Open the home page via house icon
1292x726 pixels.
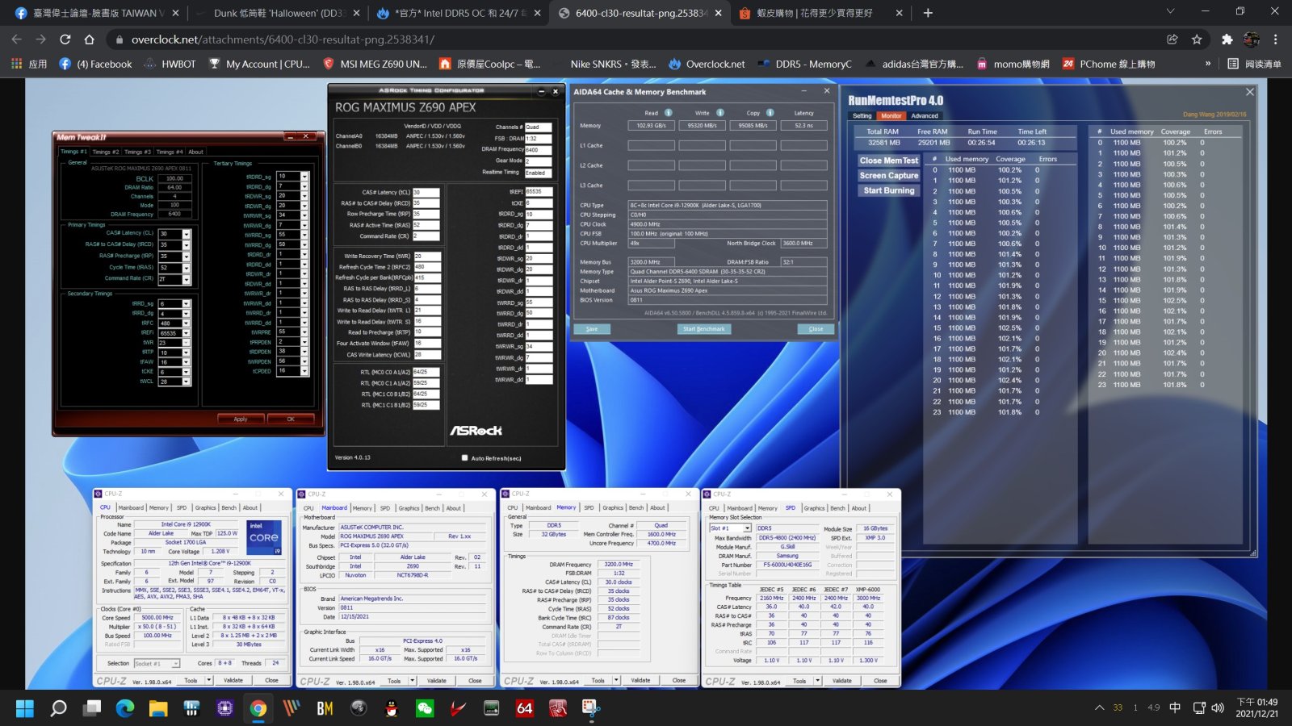pyautogui.click(x=90, y=39)
